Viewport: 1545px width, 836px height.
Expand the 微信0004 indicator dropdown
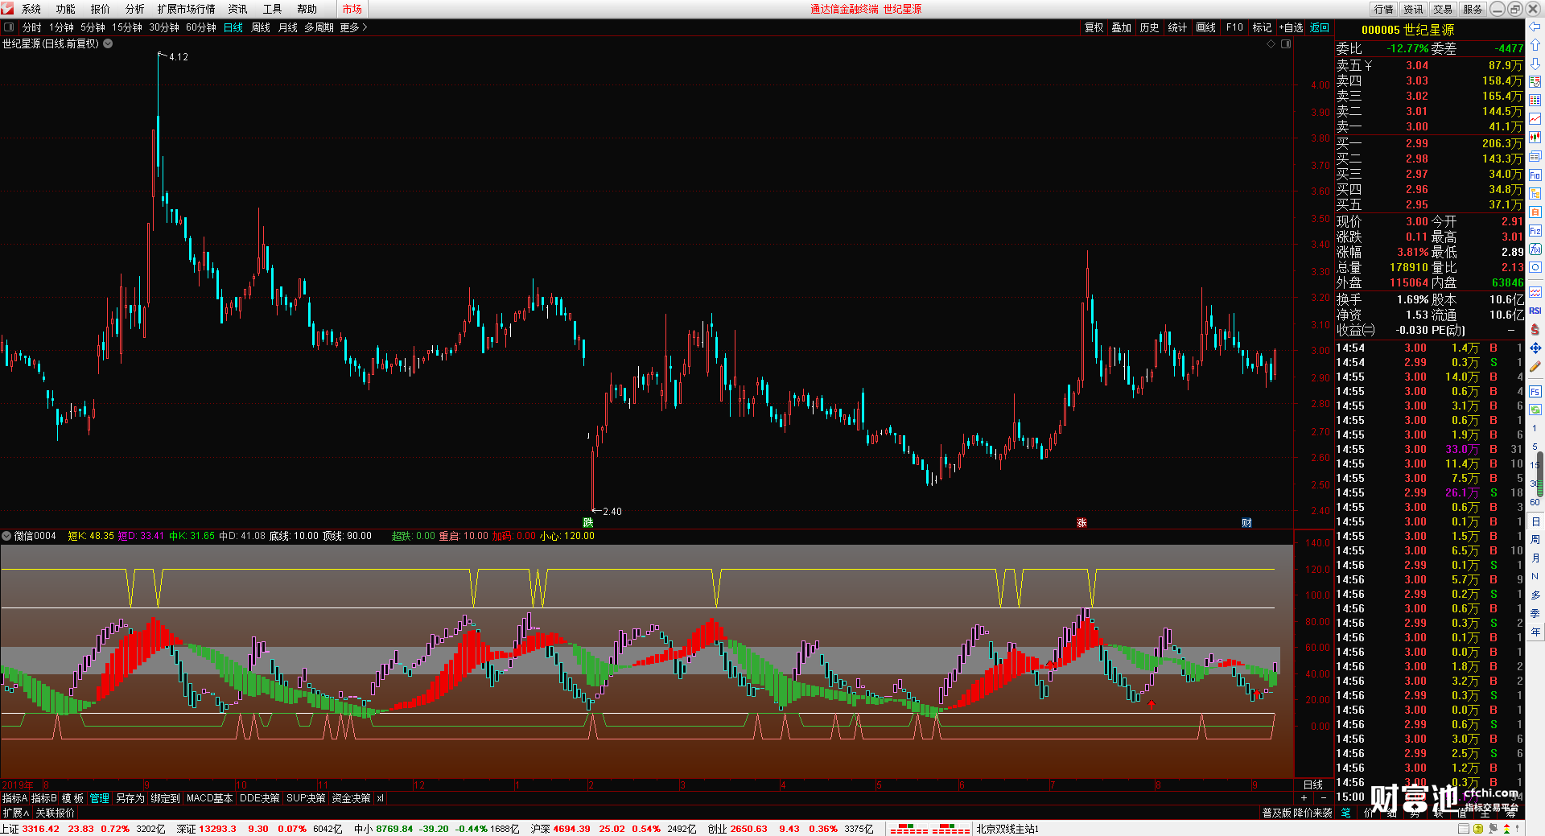tap(6, 536)
